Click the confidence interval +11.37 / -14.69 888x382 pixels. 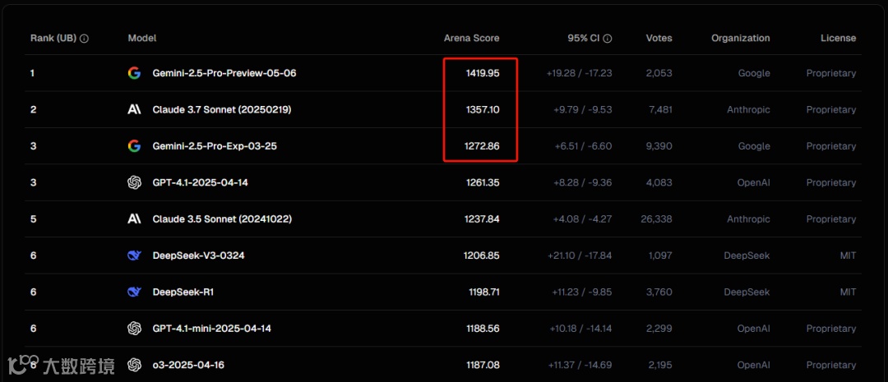tap(581, 365)
